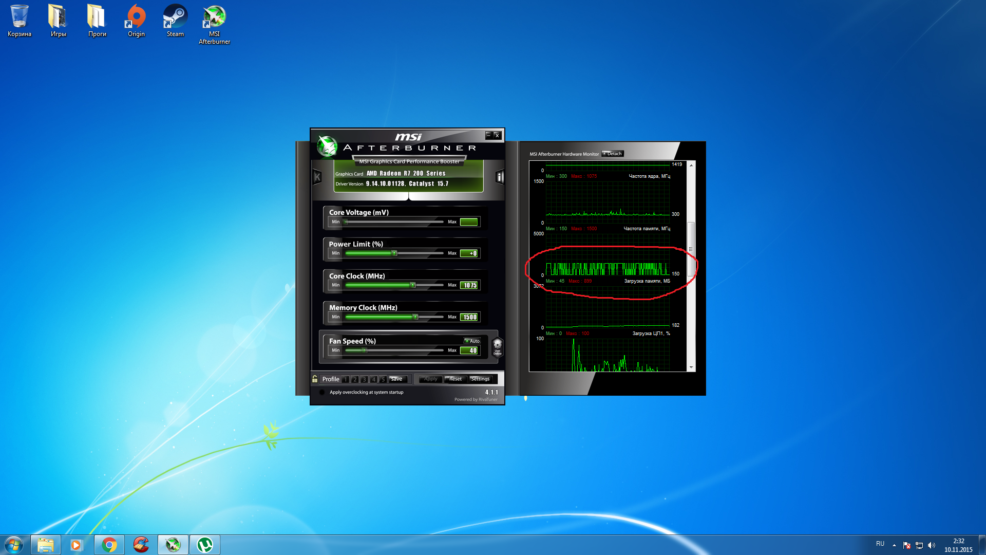Select profile slot 5

pyautogui.click(x=383, y=379)
